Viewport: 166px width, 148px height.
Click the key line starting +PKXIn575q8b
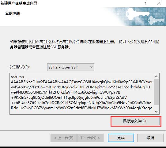tap(69, 98)
